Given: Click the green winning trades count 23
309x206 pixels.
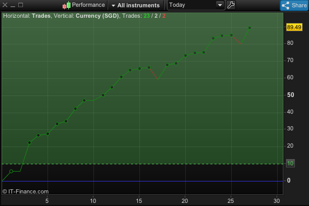Looking at the screenshot, I should pyautogui.click(x=147, y=16).
